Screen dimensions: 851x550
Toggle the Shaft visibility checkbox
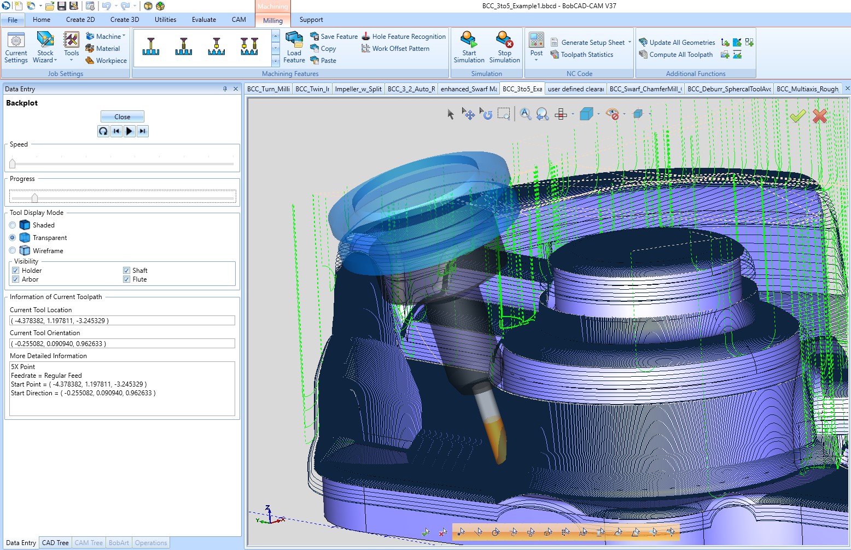pos(126,271)
